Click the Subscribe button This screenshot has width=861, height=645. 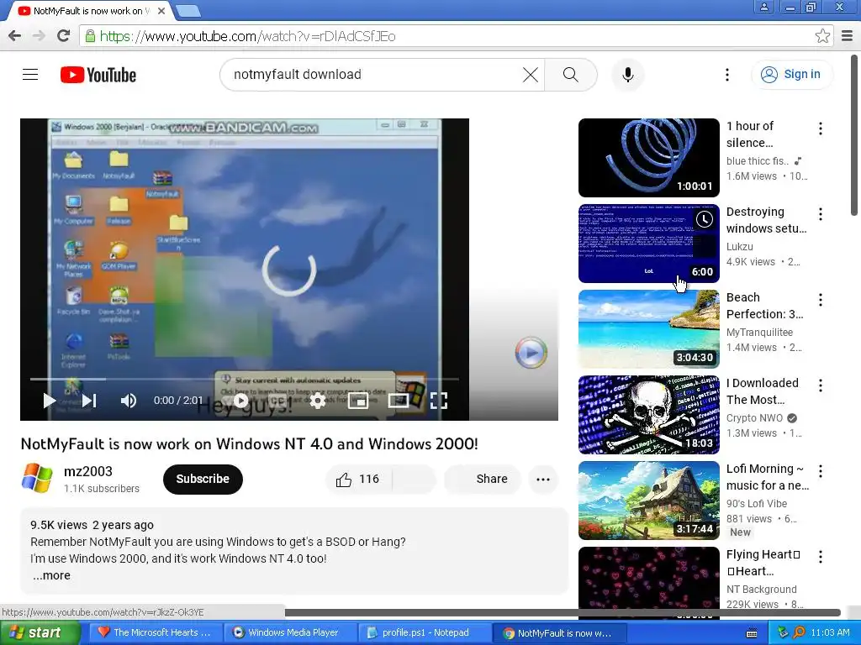(x=203, y=480)
